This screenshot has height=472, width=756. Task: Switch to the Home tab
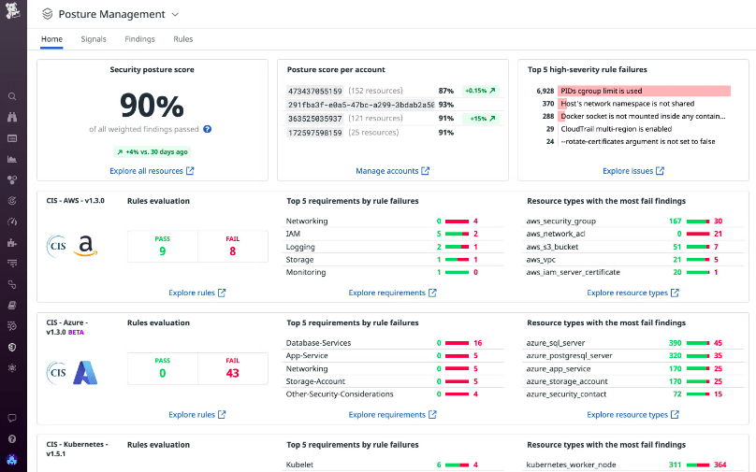pos(51,39)
